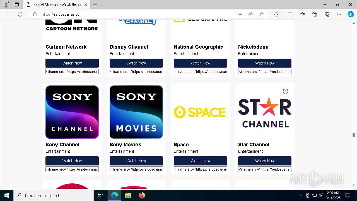
Task: Click the Cartoon Network title text
Action: click(66, 47)
